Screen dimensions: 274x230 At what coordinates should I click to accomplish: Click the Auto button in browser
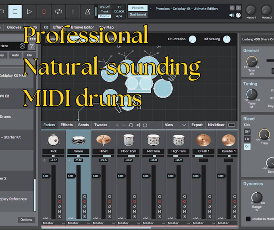15,55
